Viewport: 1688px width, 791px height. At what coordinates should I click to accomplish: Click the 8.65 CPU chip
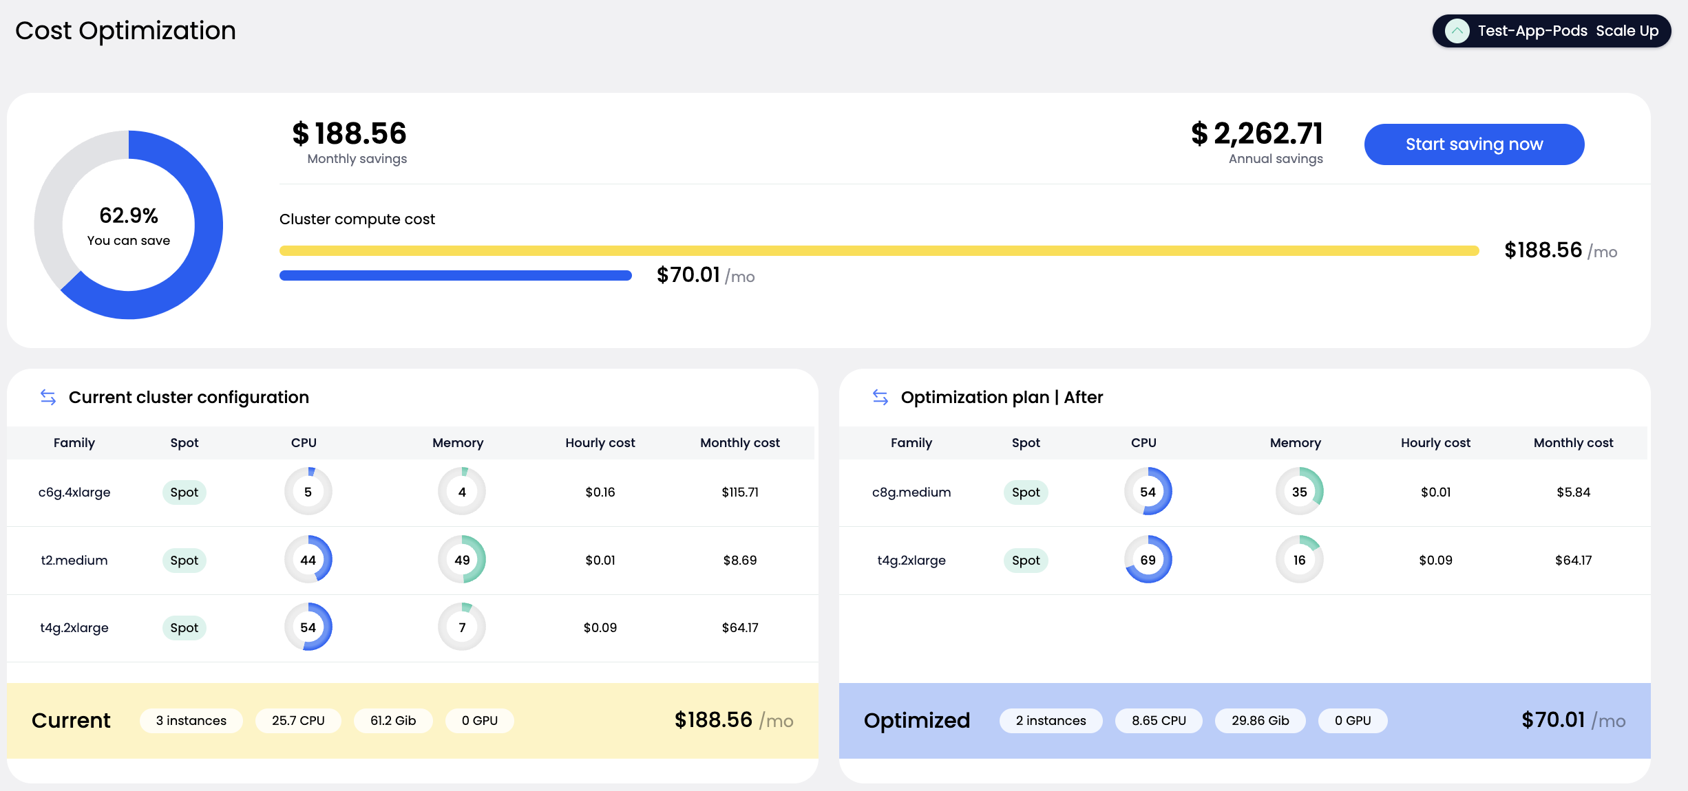[1159, 721]
